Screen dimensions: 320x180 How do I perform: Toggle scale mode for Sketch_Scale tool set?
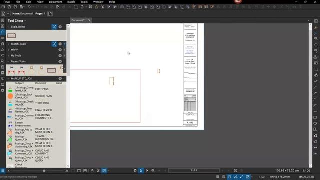click(x=54, y=44)
